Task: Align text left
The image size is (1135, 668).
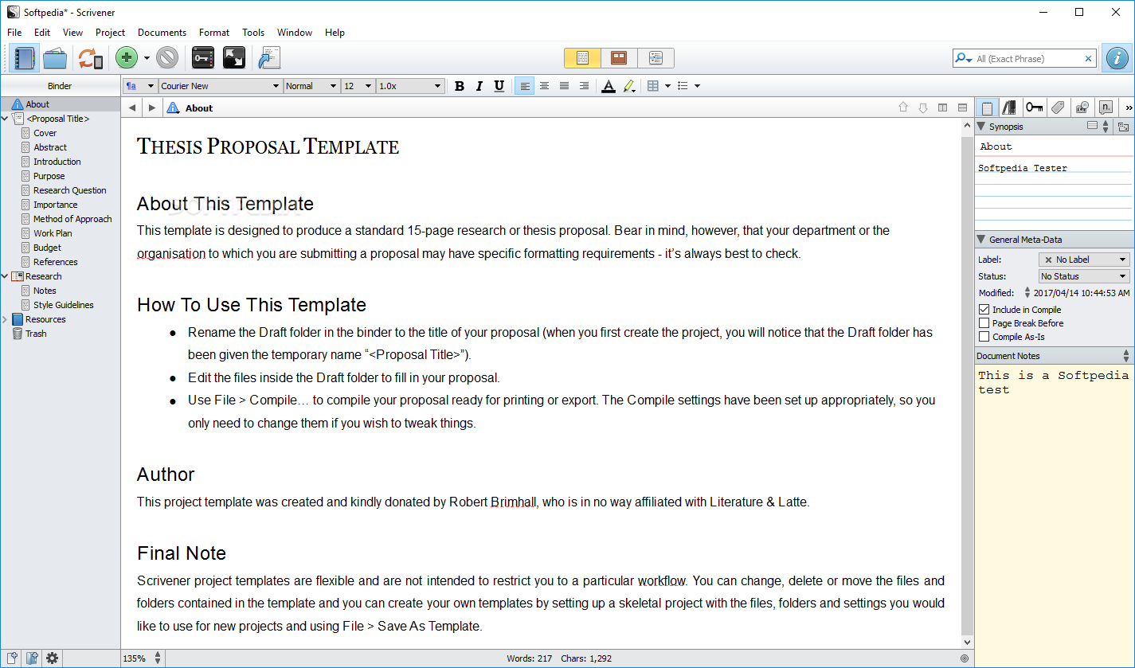Action: (x=524, y=86)
